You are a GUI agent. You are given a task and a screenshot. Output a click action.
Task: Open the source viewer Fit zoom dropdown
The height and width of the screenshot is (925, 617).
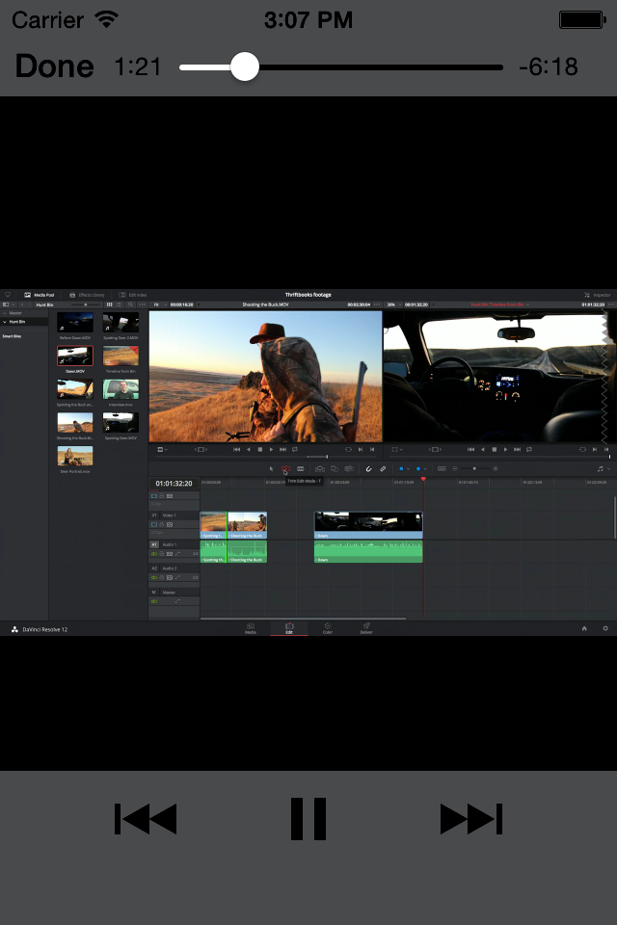click(x=159, y=304)
